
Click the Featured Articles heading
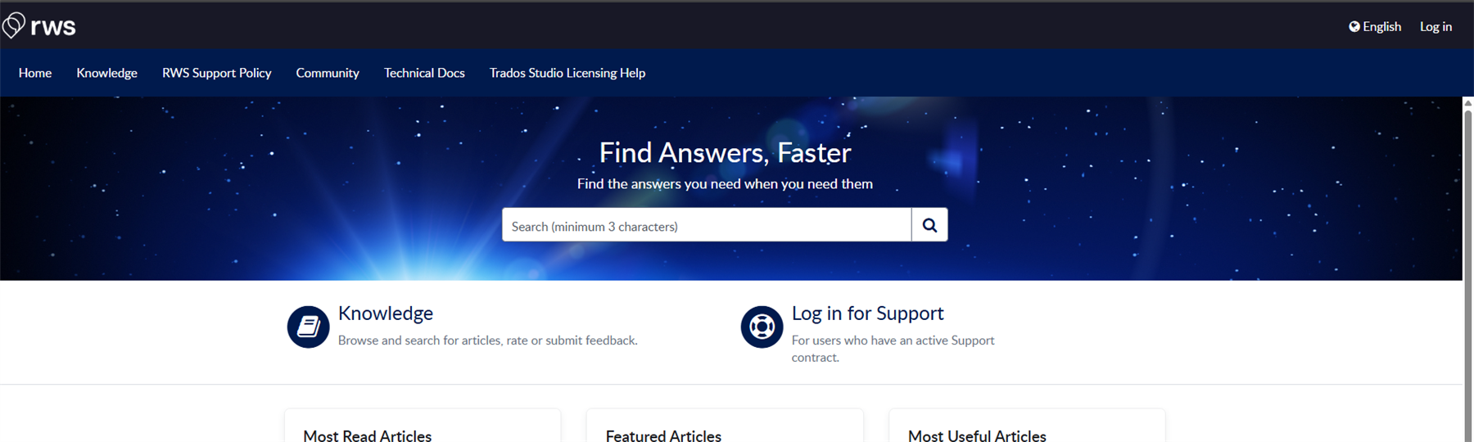point(663,436)
